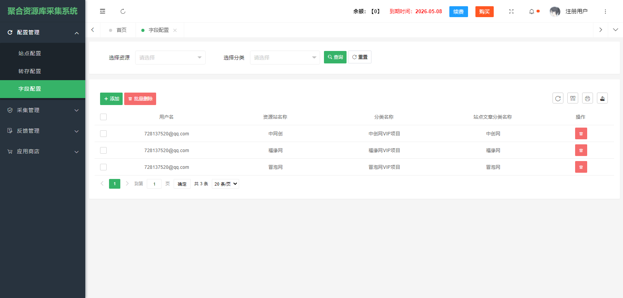Open 站点配置 in sidebar
623x298 pixels.
coord(43,53)
